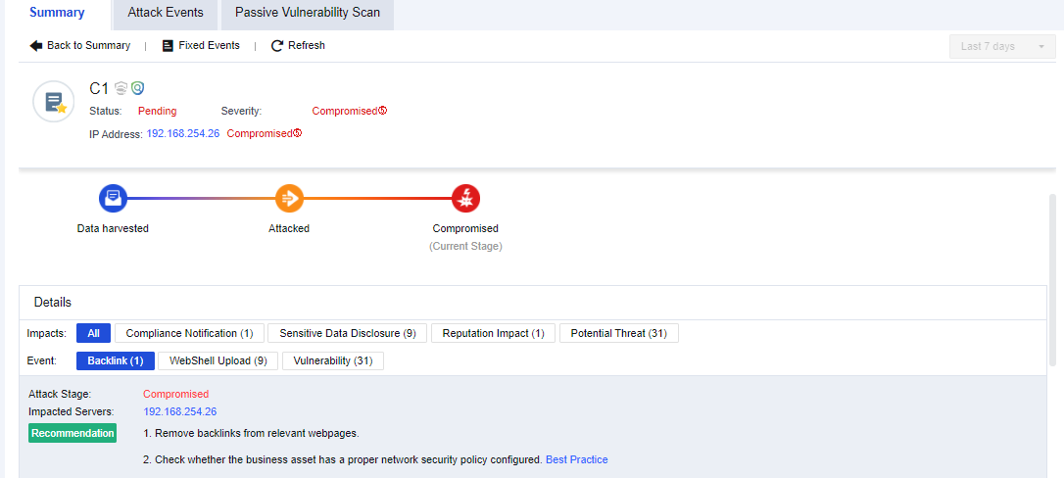Image resolution: width=1064 pixels, height=478 pixels.
Task: Click the orange Attacked stage icon
Action: click(289, 199)
